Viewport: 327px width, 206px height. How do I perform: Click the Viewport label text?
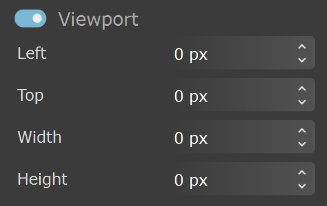click(98, 20)
